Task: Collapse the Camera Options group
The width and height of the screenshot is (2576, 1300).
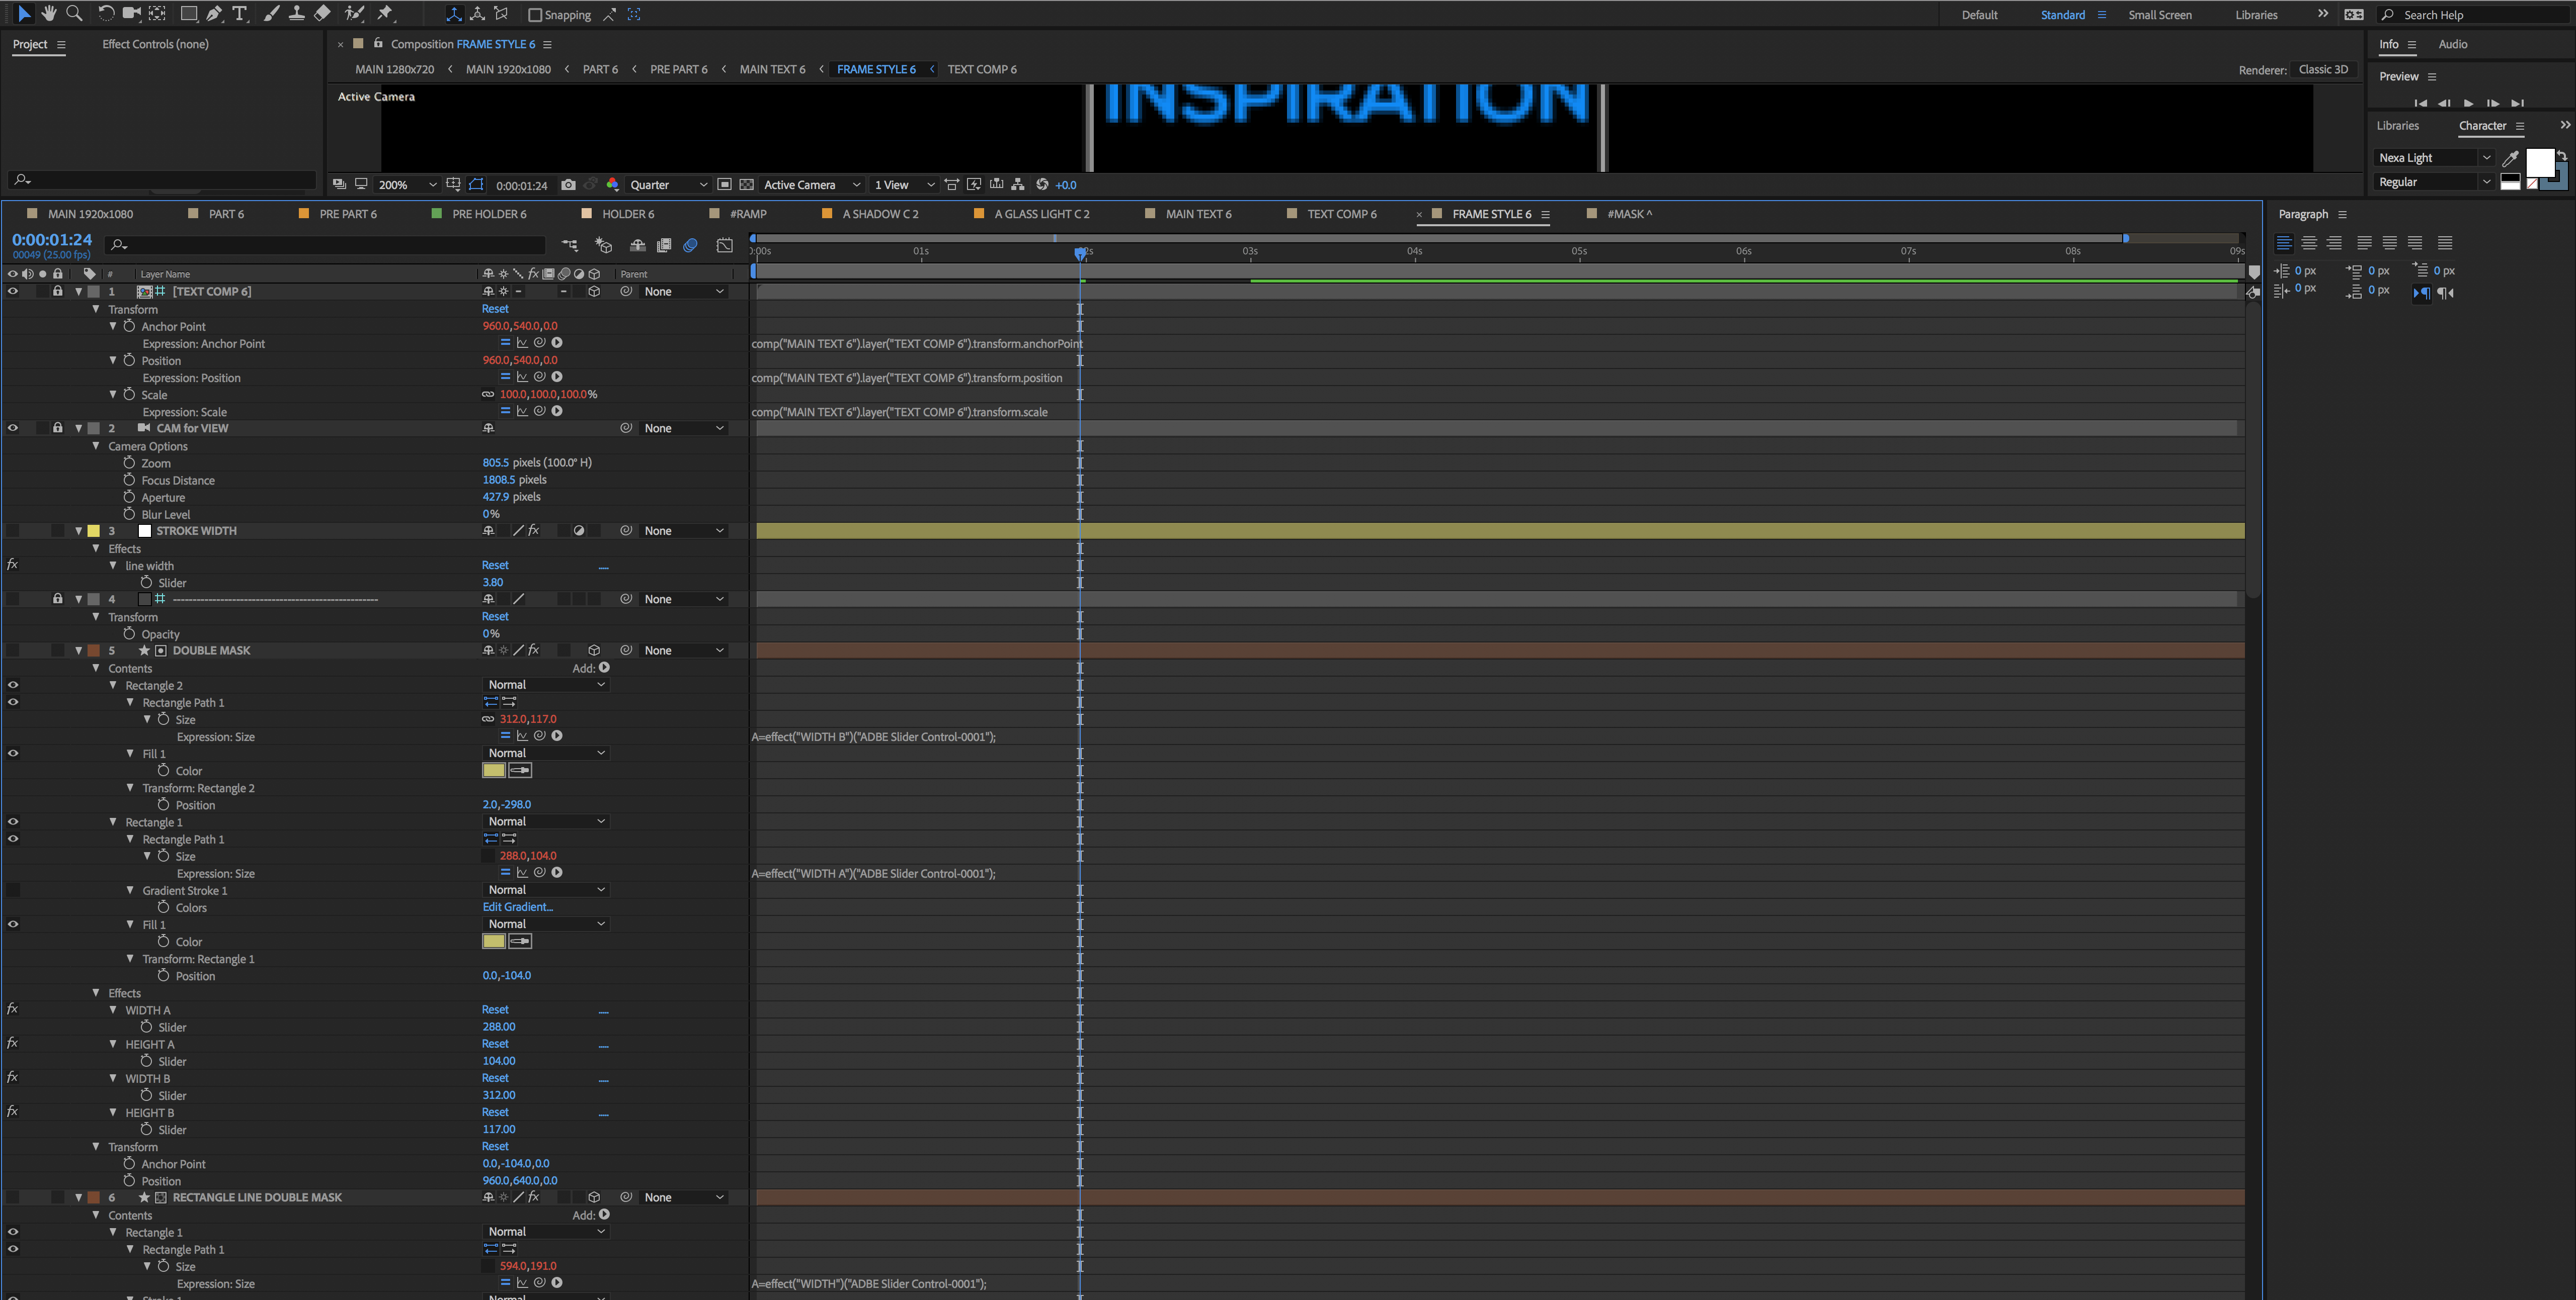Action: (x=96, y=446)
